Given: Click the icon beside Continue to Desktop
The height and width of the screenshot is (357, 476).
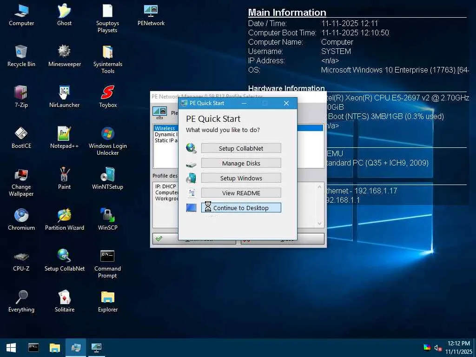Looking at the screenshot, I should [x=191, y=208].
